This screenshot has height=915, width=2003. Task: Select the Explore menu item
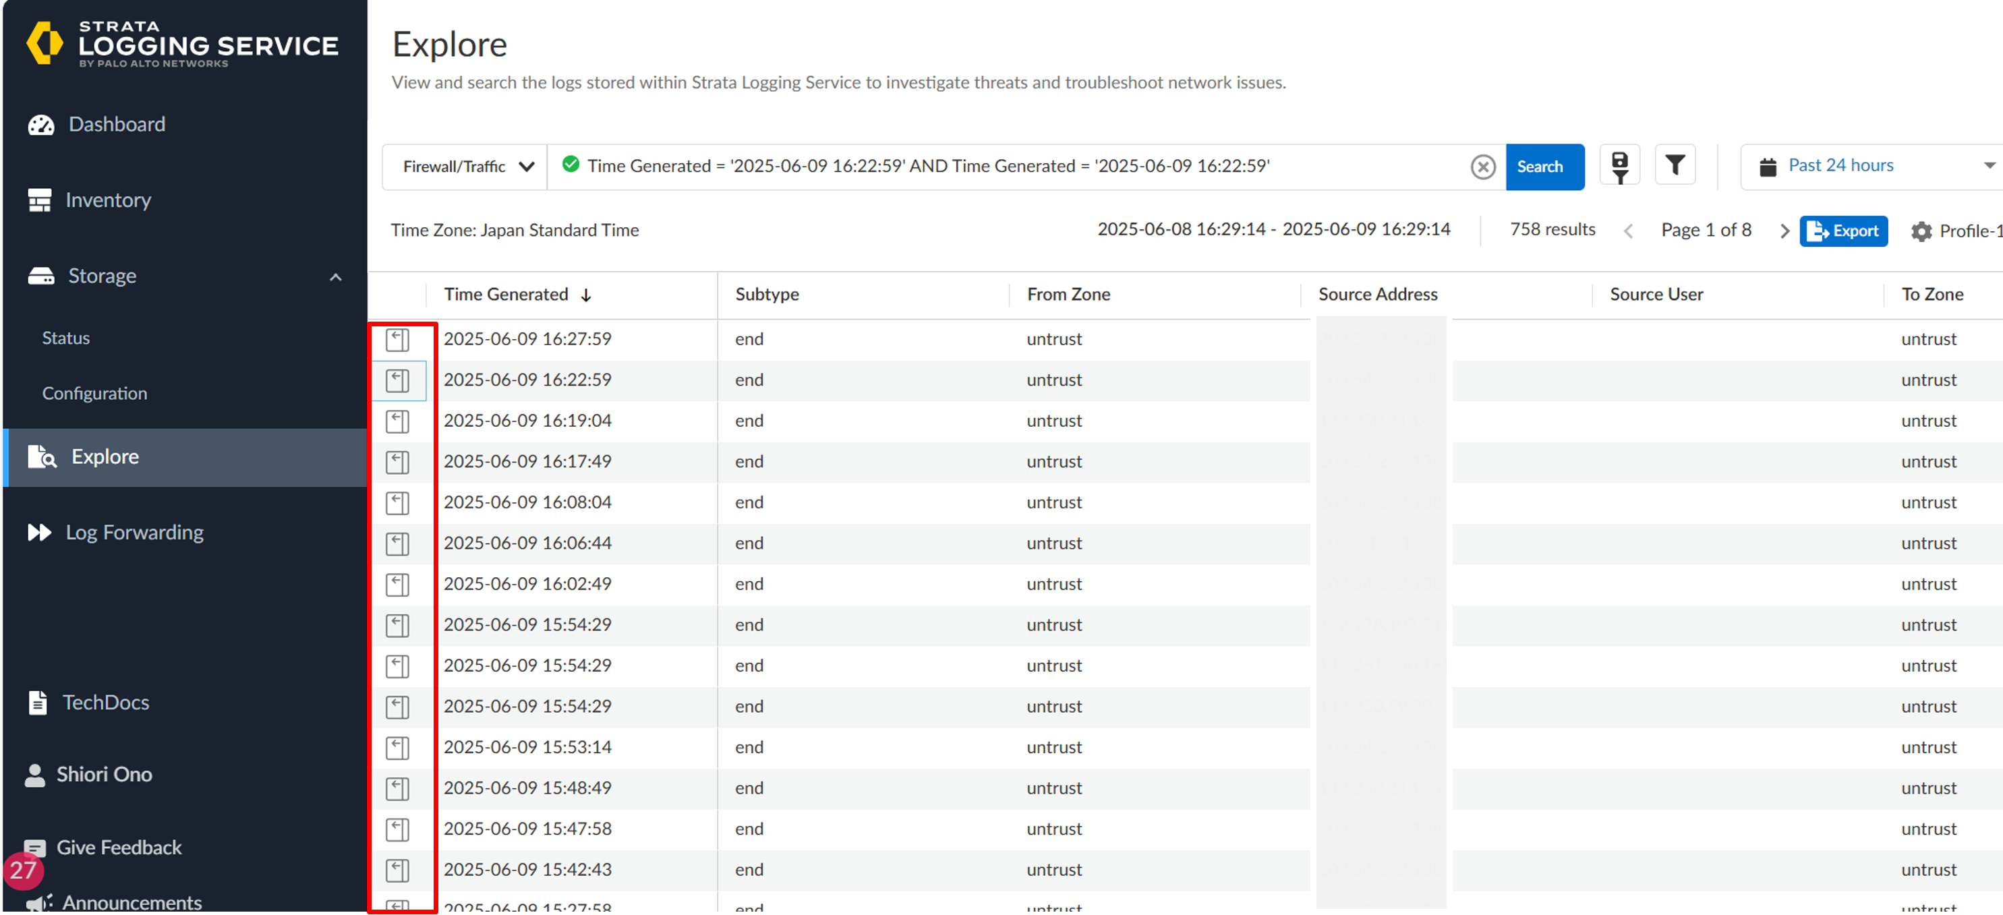click(185, 457)
